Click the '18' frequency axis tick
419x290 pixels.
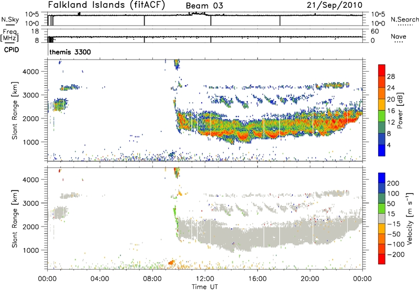[35, 31]
